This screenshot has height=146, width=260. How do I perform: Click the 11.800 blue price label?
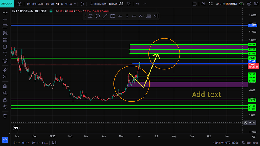[252, 25]
